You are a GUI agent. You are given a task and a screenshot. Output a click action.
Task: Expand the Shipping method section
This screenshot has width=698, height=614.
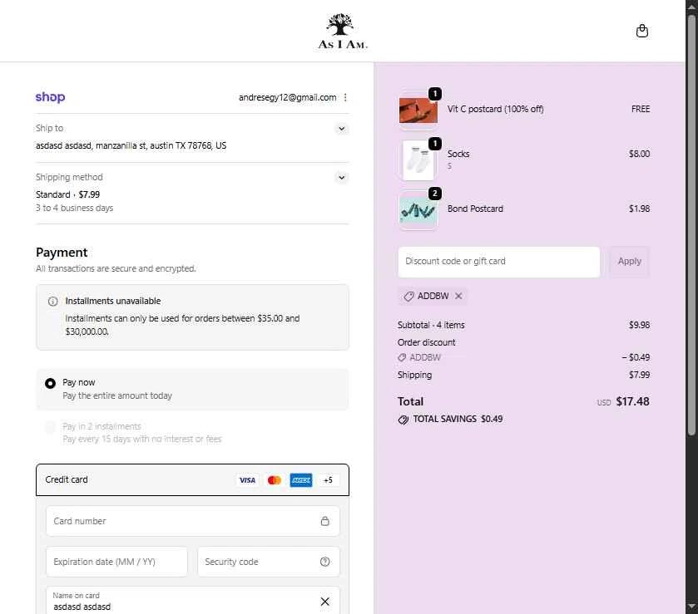coord(341,178)
